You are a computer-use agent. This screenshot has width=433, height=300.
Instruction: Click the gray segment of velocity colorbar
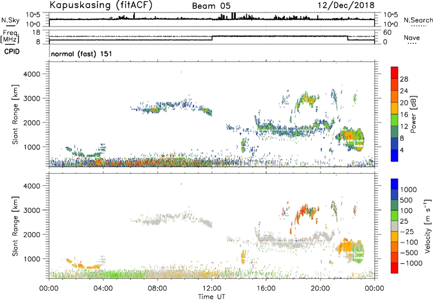coord(395,226)
